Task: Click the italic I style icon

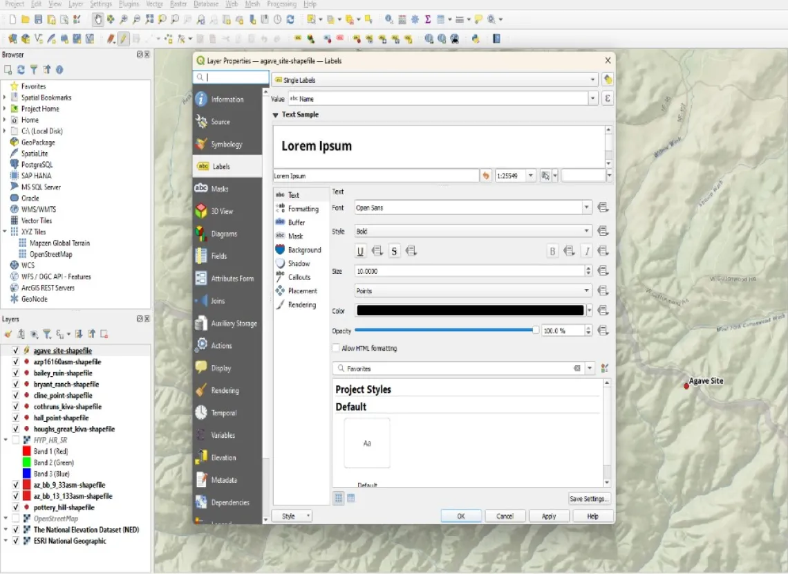Action: click(586, 251)
